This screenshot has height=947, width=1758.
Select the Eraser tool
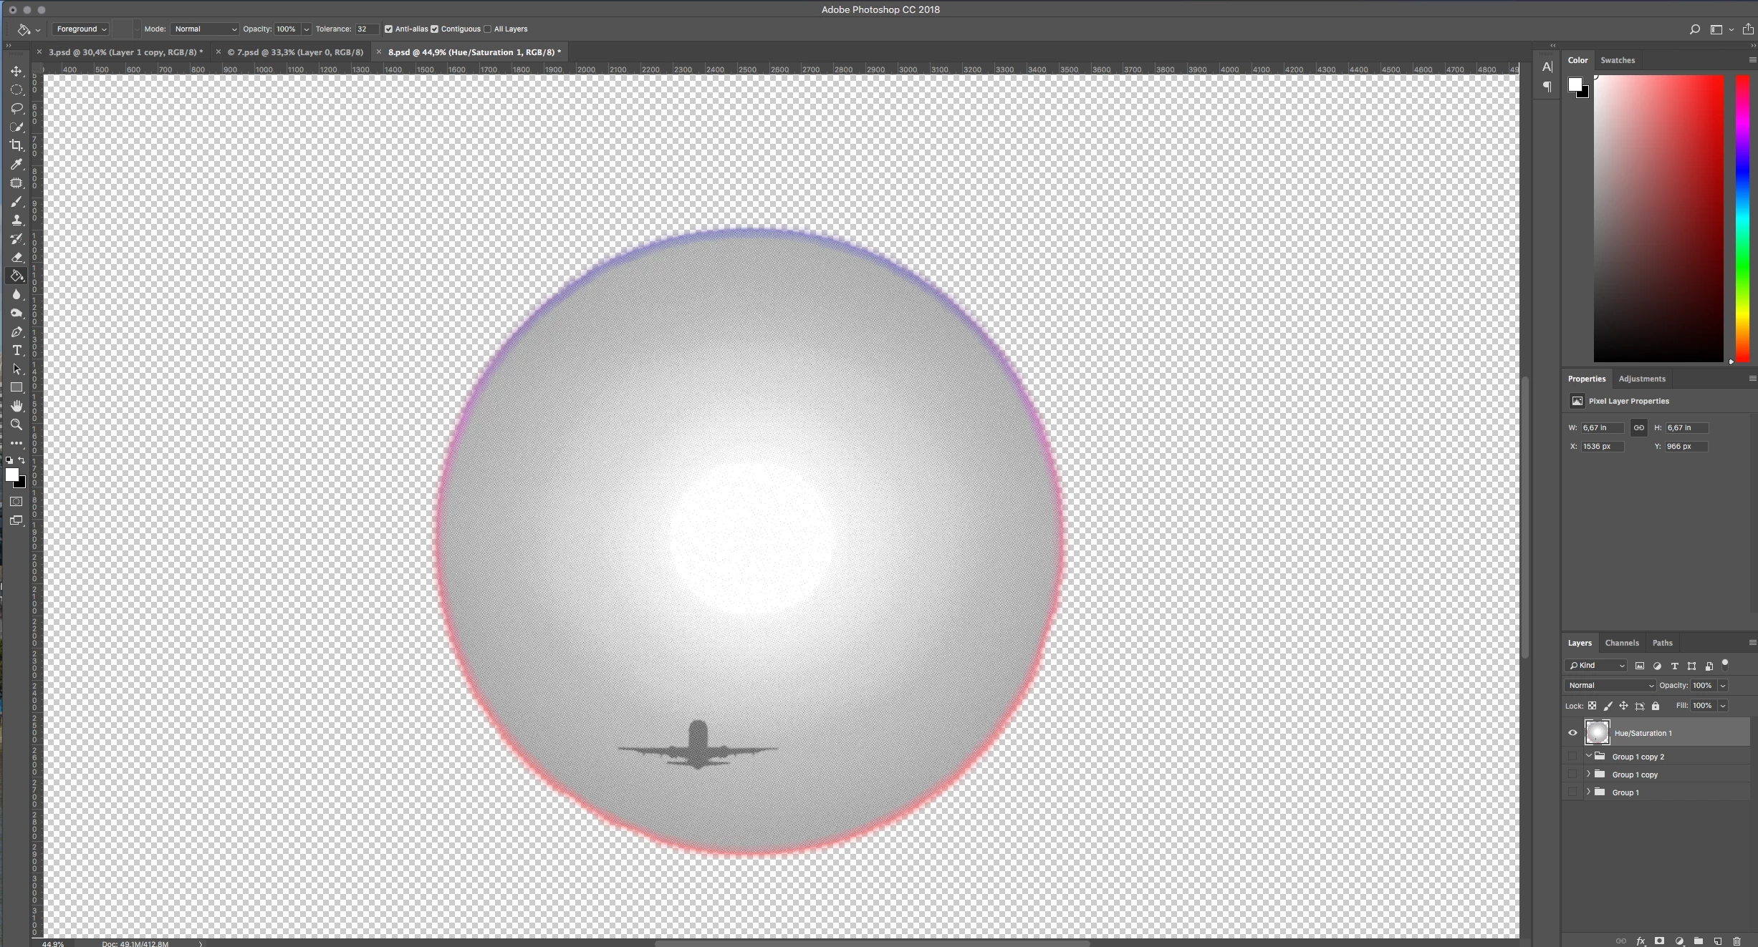point(16,257)
